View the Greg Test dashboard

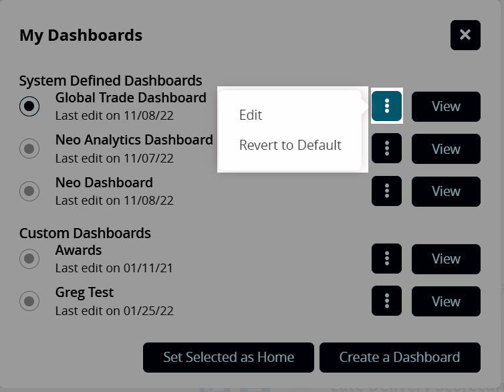coord(446,301)
